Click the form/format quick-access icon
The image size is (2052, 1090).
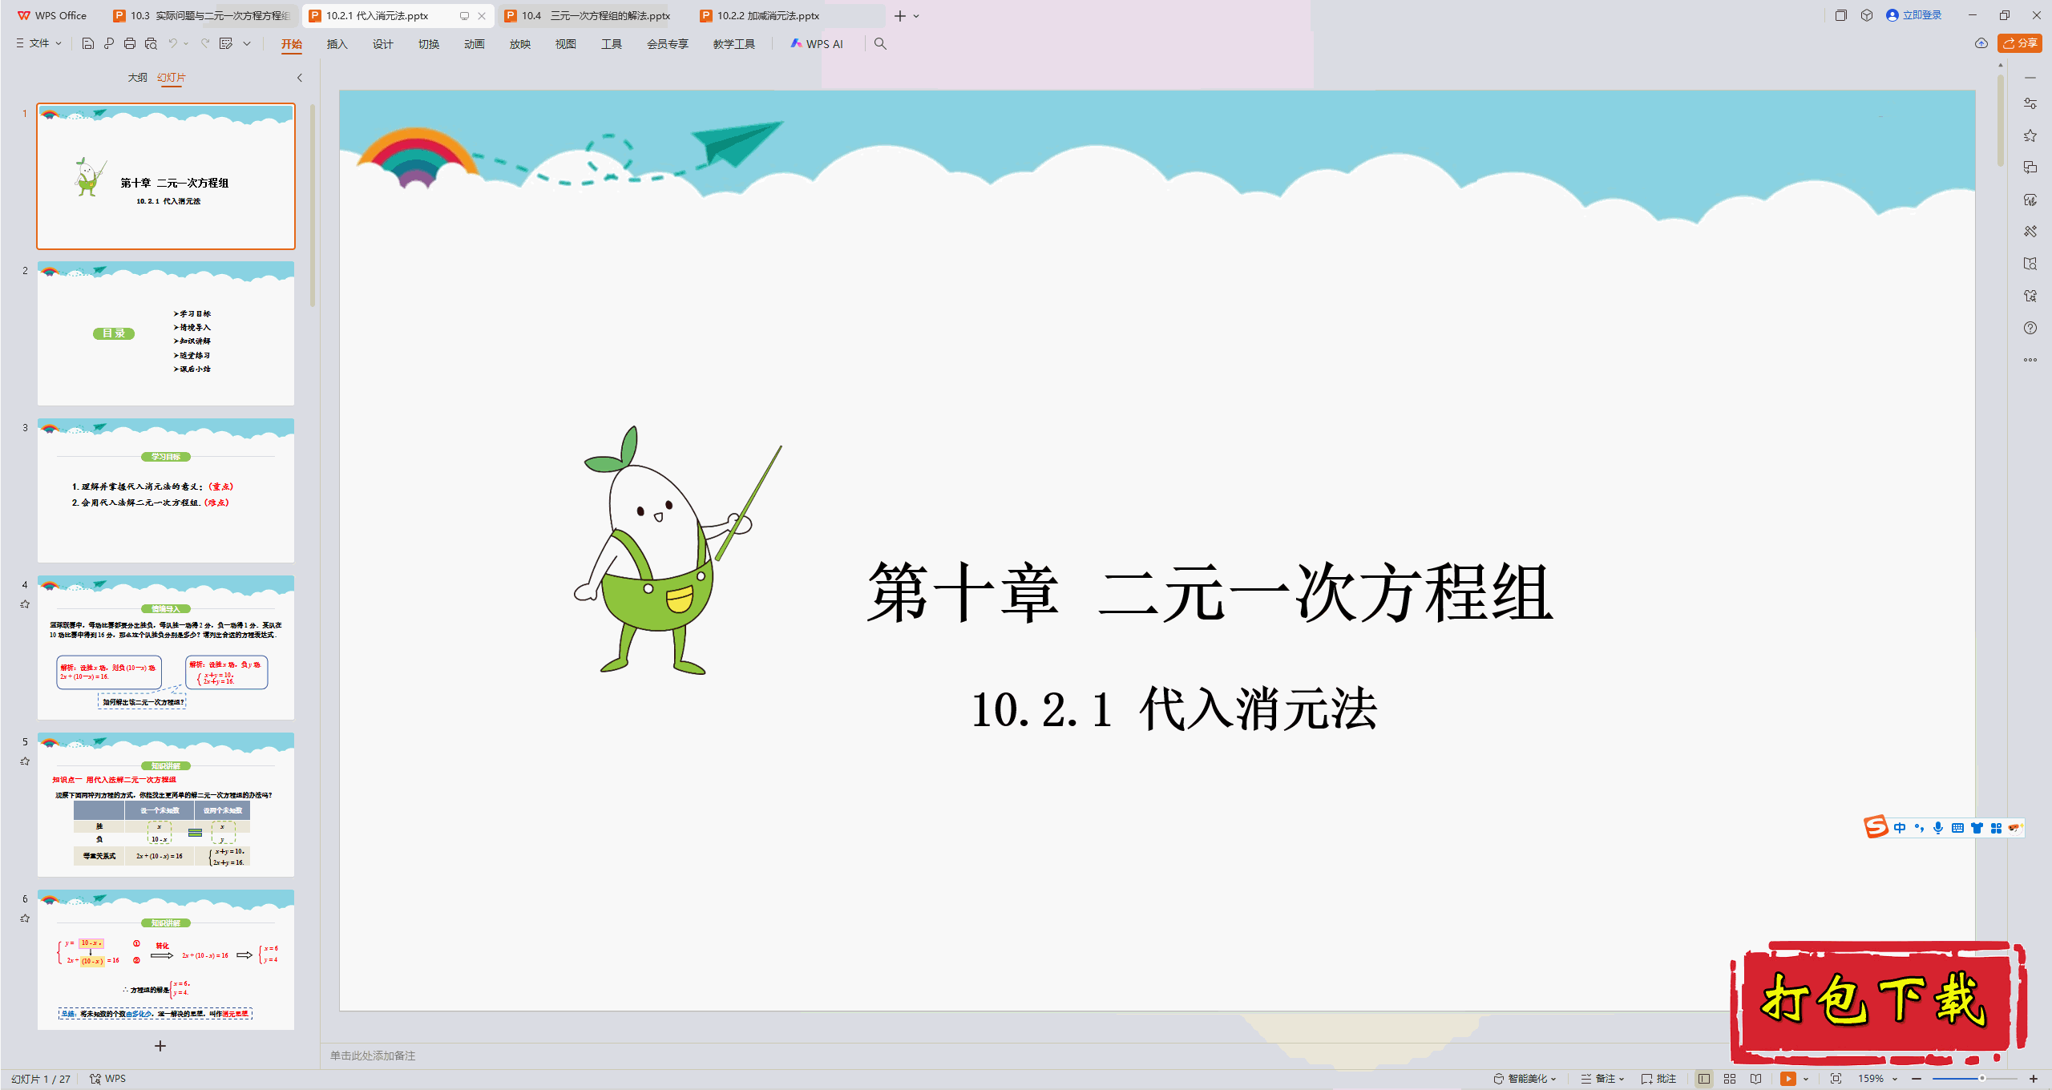tap(226, 43)
